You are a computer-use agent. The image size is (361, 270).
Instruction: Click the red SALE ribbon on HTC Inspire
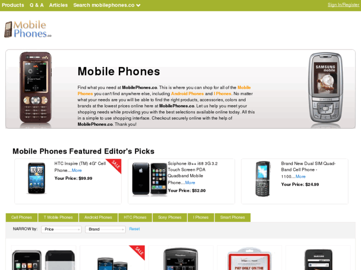[x=114, y=165]
